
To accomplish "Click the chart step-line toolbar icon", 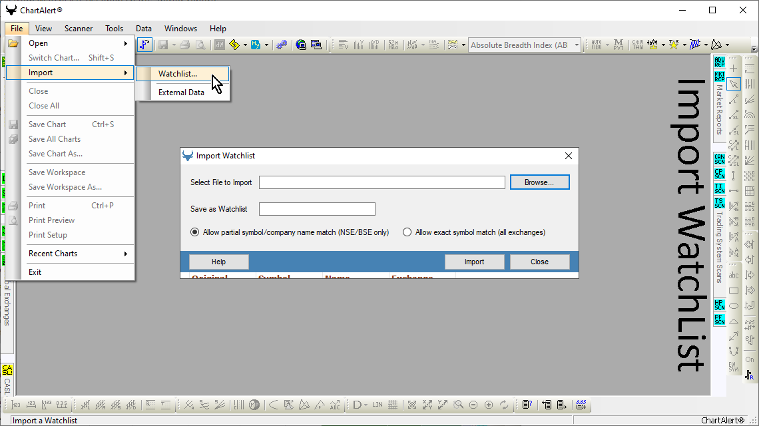I will 144,45.
